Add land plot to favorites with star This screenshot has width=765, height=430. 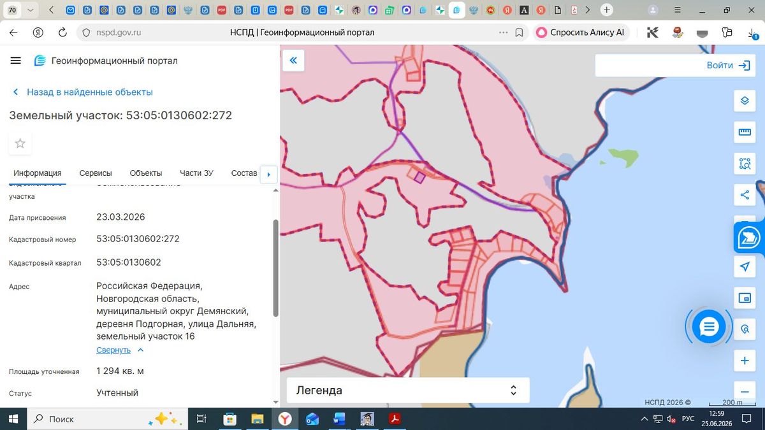20,143
